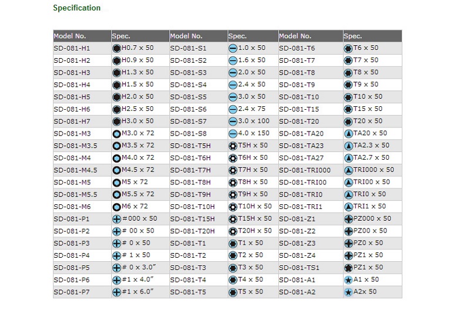Click the Specification heading
The height and width of the screenshot is (317, 453).
[77, 8]
